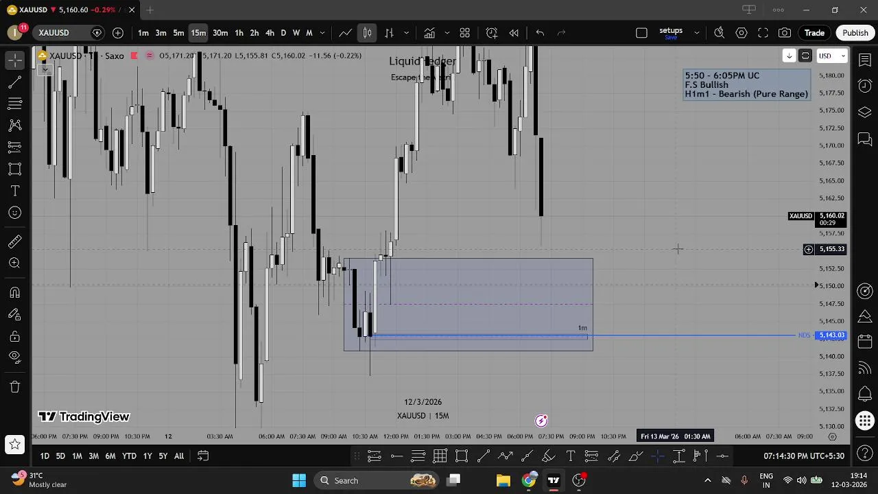
Task: Collapse the chart legend chevron
Action: 45,69
